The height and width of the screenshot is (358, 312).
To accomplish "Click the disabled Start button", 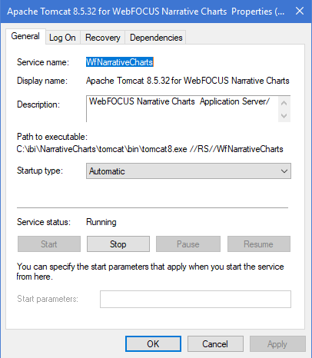I will coord(49,244).
